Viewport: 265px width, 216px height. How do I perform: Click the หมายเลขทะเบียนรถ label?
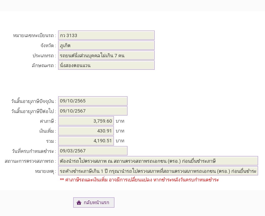[34, 36]
